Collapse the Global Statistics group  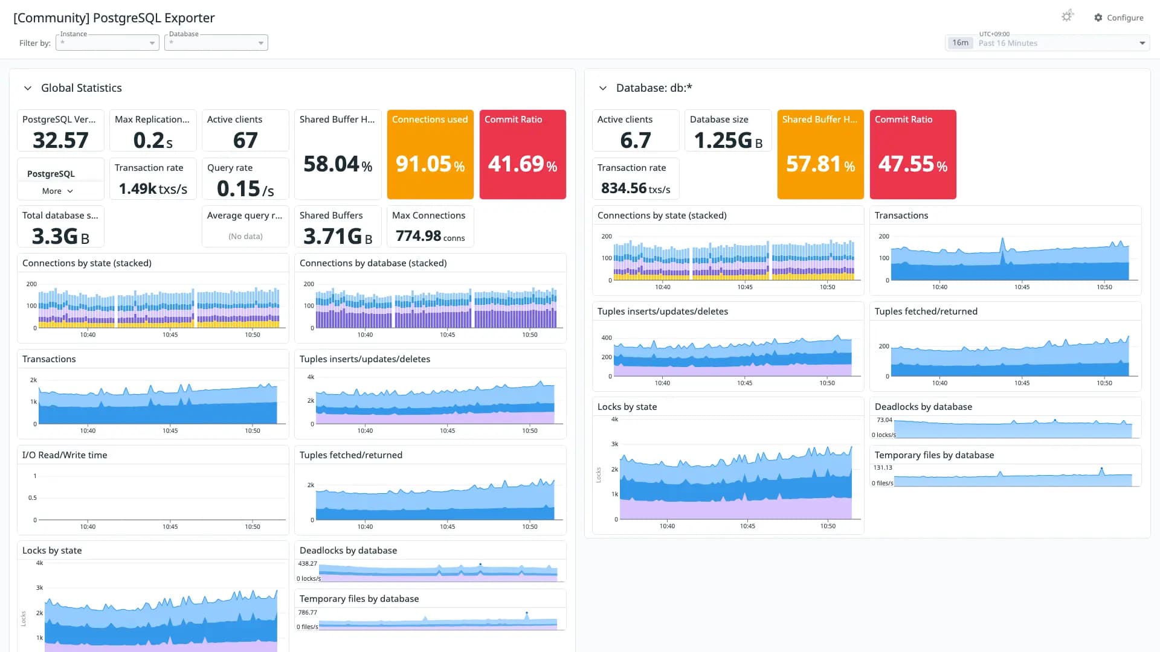27,88
